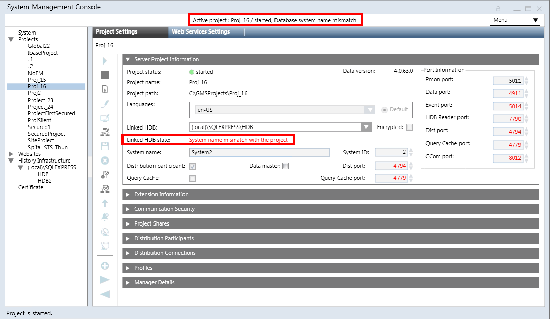The height and width of the screenshot is (320, 550).
Task: Click the up arrow icon in toolbar
Action: pos(105,203)
